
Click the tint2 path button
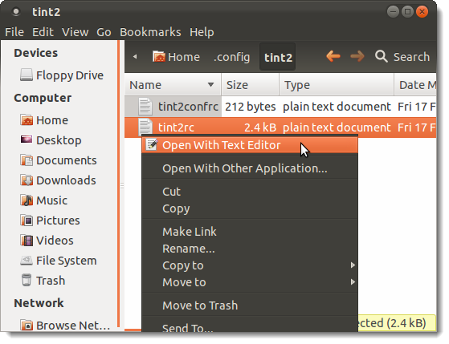[277, 57]
